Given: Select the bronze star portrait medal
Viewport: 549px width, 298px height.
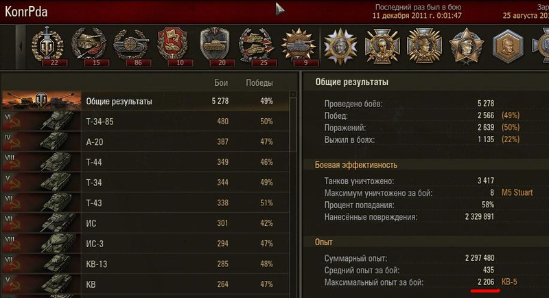Looking at the screenshot, I should [x=466, y=47].
